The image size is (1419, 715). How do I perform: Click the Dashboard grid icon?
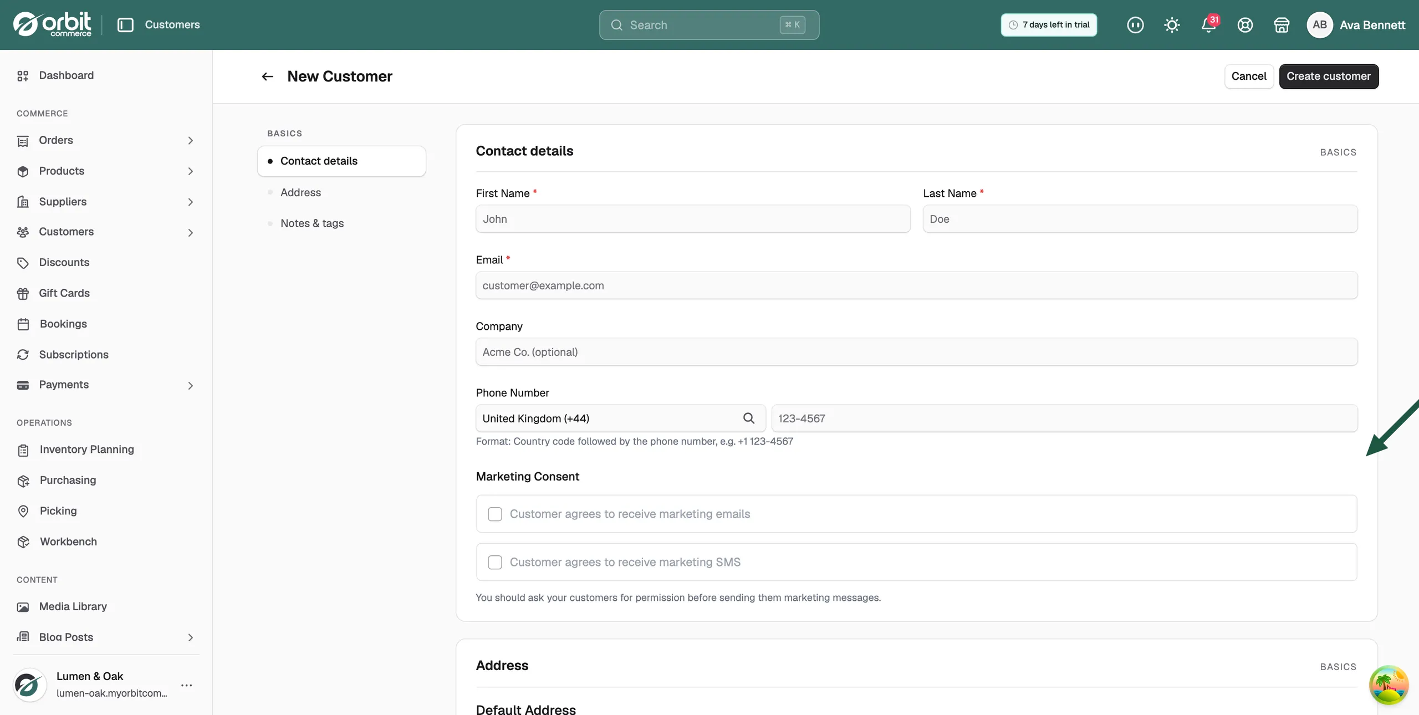23,76
